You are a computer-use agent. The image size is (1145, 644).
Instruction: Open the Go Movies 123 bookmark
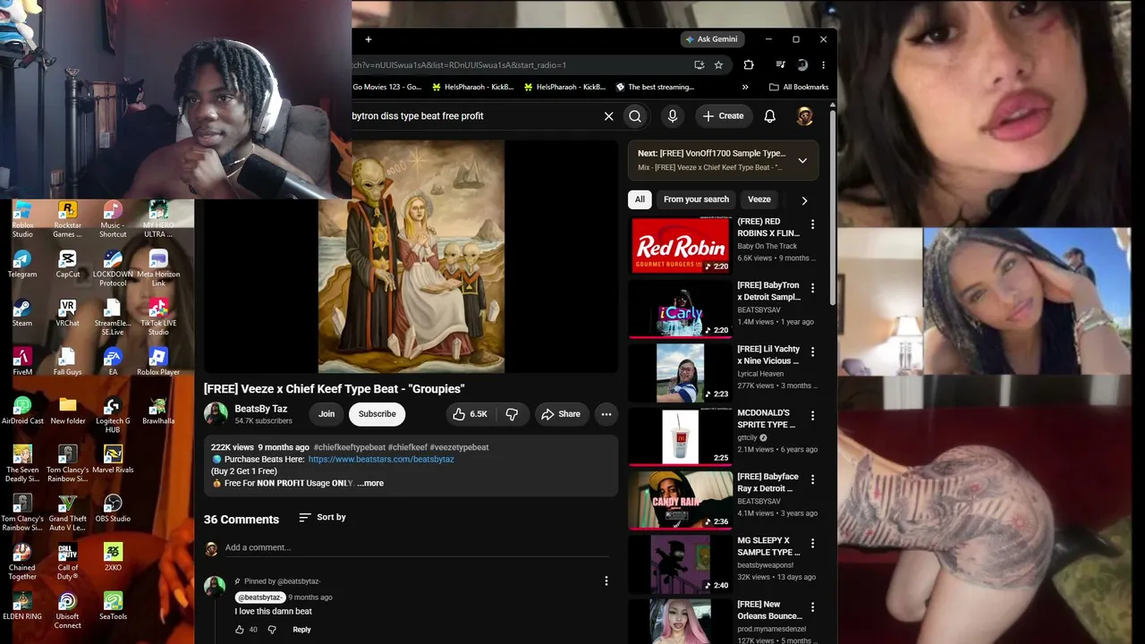(386, 87)
